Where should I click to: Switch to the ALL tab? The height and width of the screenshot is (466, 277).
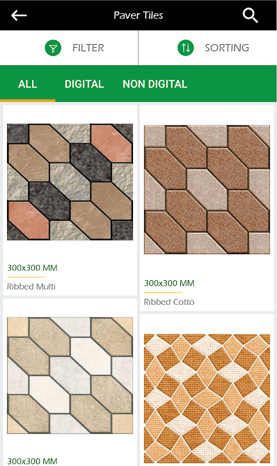pos(27,84)
